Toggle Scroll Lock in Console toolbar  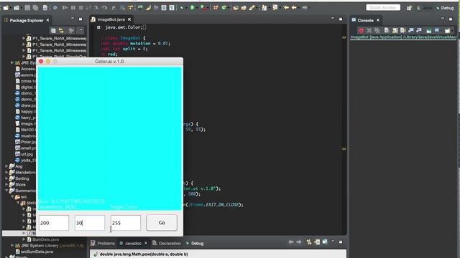click(x=395, y=30)
